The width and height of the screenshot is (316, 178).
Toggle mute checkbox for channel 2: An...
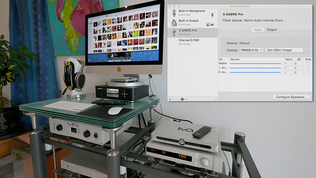click(x=308, y=72)
